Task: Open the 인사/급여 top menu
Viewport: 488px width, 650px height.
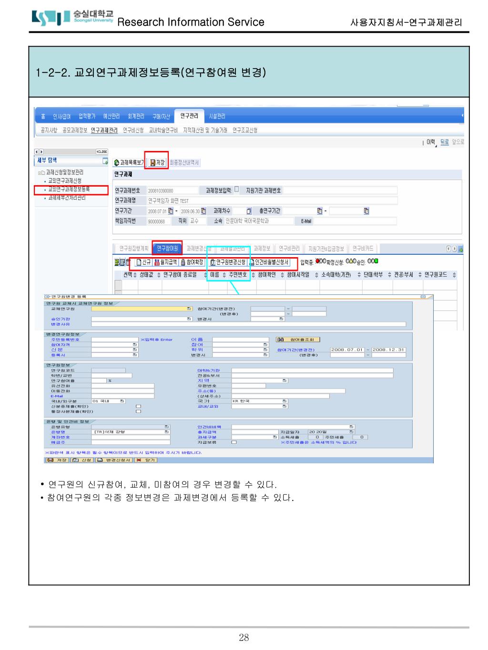Action: point(61,116)
